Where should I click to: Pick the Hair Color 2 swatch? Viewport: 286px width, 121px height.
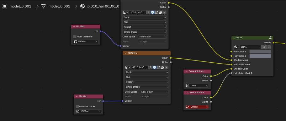point(260,56)
